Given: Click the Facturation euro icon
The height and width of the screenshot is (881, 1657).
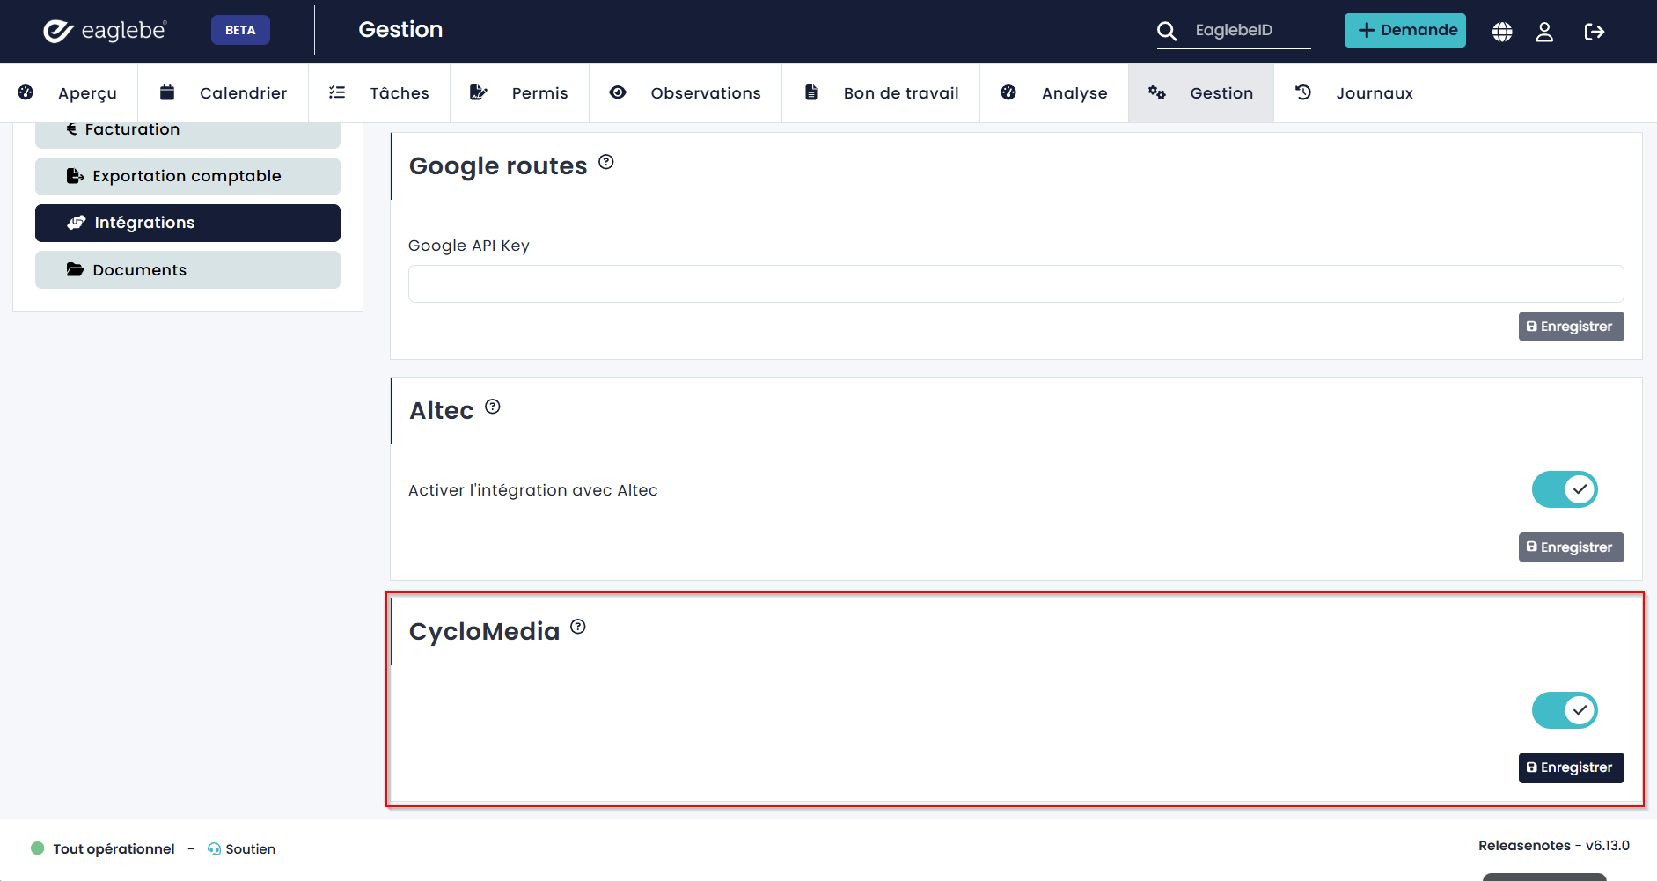Looking at the screenshot, I should coord(71,129).
